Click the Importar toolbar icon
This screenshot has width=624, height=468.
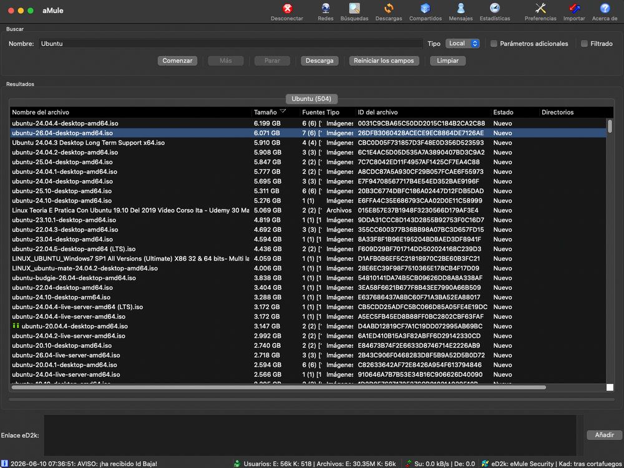(574, 12)
